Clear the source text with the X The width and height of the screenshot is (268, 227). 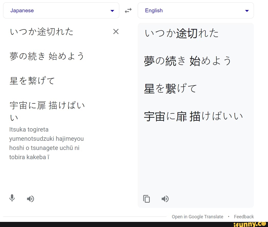point(116,31)
